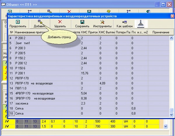Open the Инструменты tools button
Viewport: 175px width, 136px height.
pos(102,24)
